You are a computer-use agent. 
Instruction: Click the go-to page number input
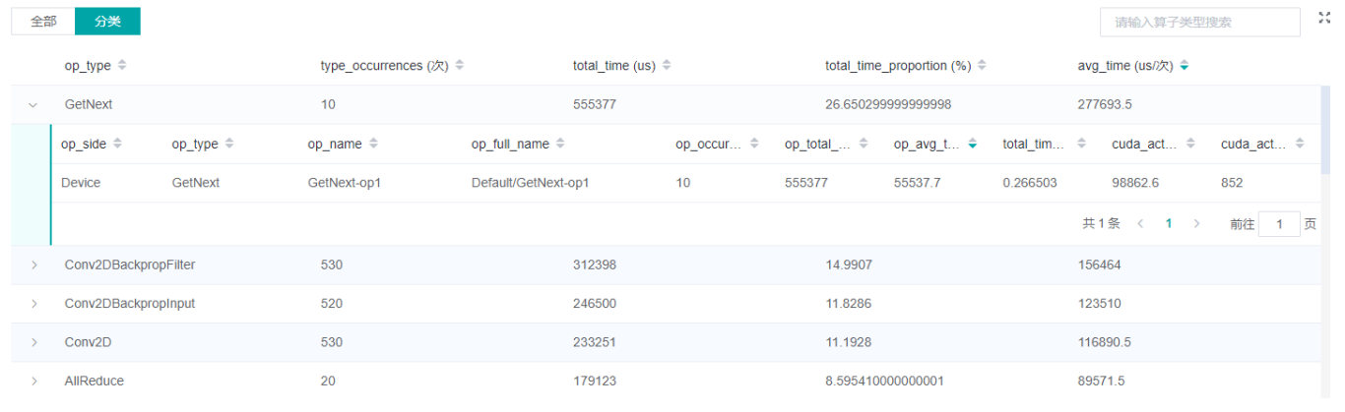pyautogui.click(x=1279, y=224)
